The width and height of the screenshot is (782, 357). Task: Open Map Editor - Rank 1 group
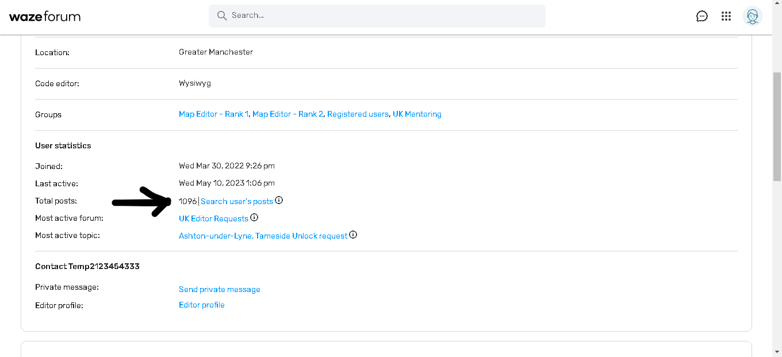(x=213, y=114)
